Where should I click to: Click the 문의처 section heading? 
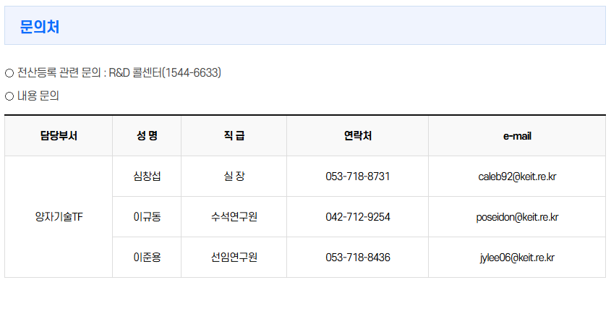click(40, 27)
